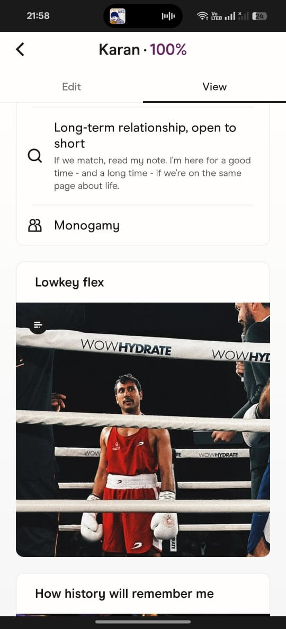Tap the Monogamy people icon

tap(35, 226)
